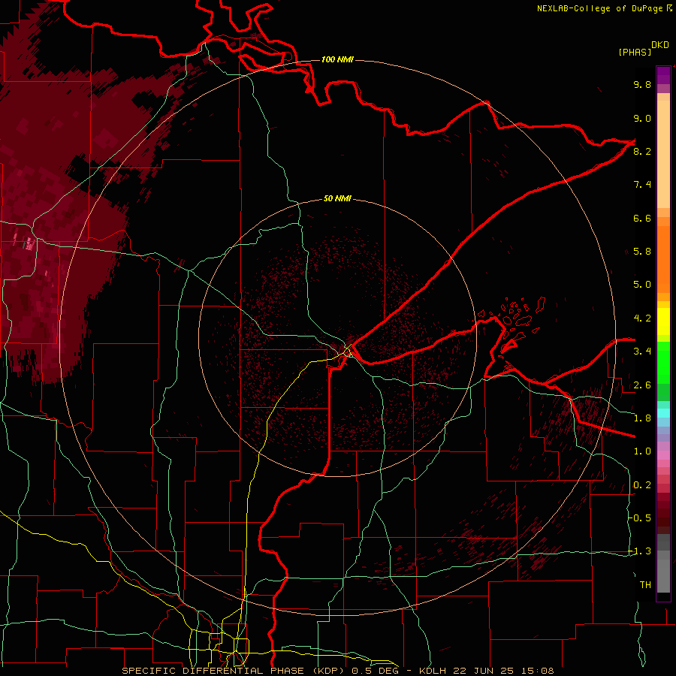Click the 7.4 legend value
This screenshot has height=676, width=676.
[642, 185]
